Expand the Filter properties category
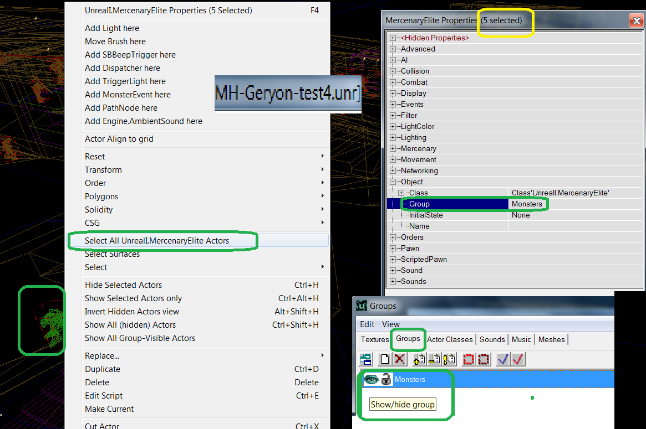This screenshot has height=429, width=646. pos(393,116)
